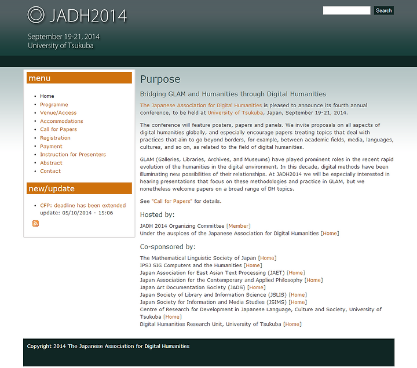Click the "Purpose" heading

[x=160, y=79]
